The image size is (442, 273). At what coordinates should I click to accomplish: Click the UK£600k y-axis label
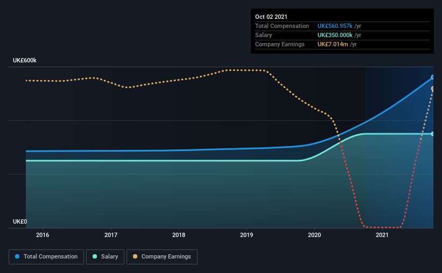tap(25, 61)
